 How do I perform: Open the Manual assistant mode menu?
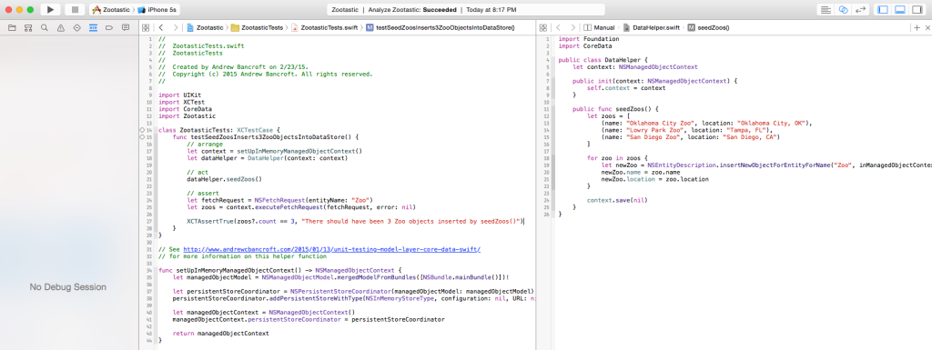[x=599, y=28]
